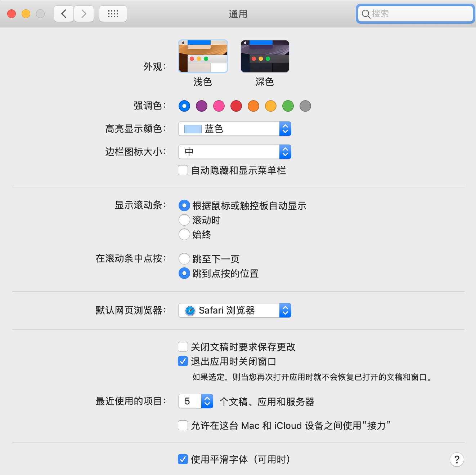
Task: Open the 边栏图标大小 dropdown
Action: 234,152
